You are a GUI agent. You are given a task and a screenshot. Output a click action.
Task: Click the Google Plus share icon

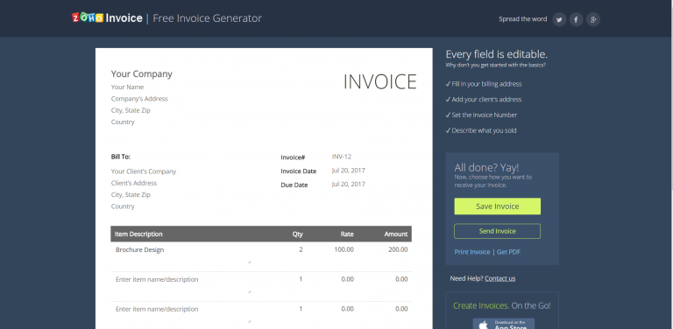(593, 19)
